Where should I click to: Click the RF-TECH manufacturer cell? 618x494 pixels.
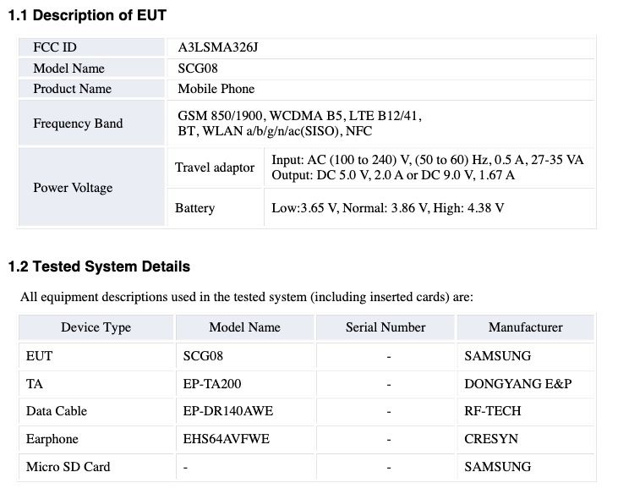click(493, 411)
